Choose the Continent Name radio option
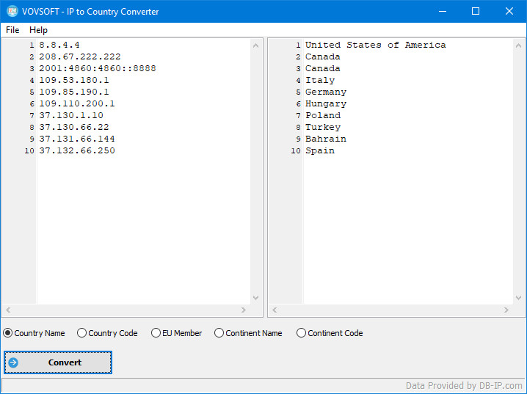Screen dimensions: 527x394 248,333
